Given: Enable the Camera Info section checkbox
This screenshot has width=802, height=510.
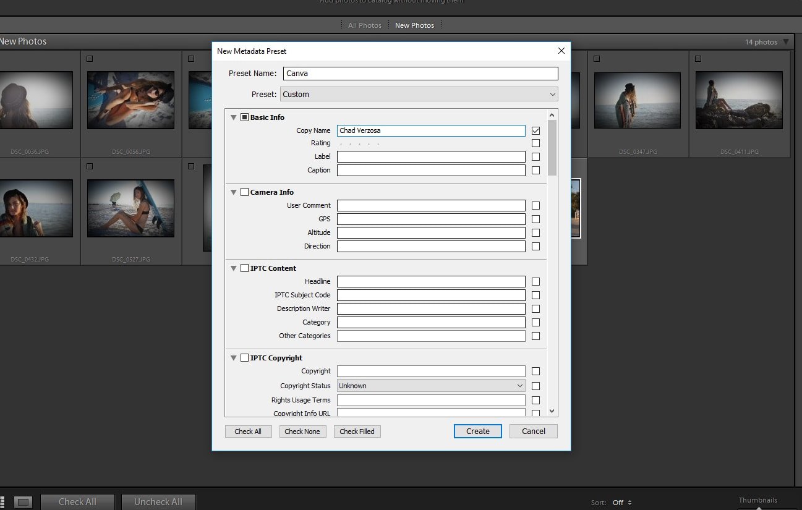Looking at the screenshot, I should [x=244, y=192].
